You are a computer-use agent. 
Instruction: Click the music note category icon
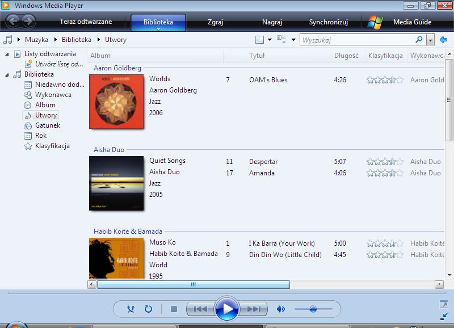click(8, 40)
